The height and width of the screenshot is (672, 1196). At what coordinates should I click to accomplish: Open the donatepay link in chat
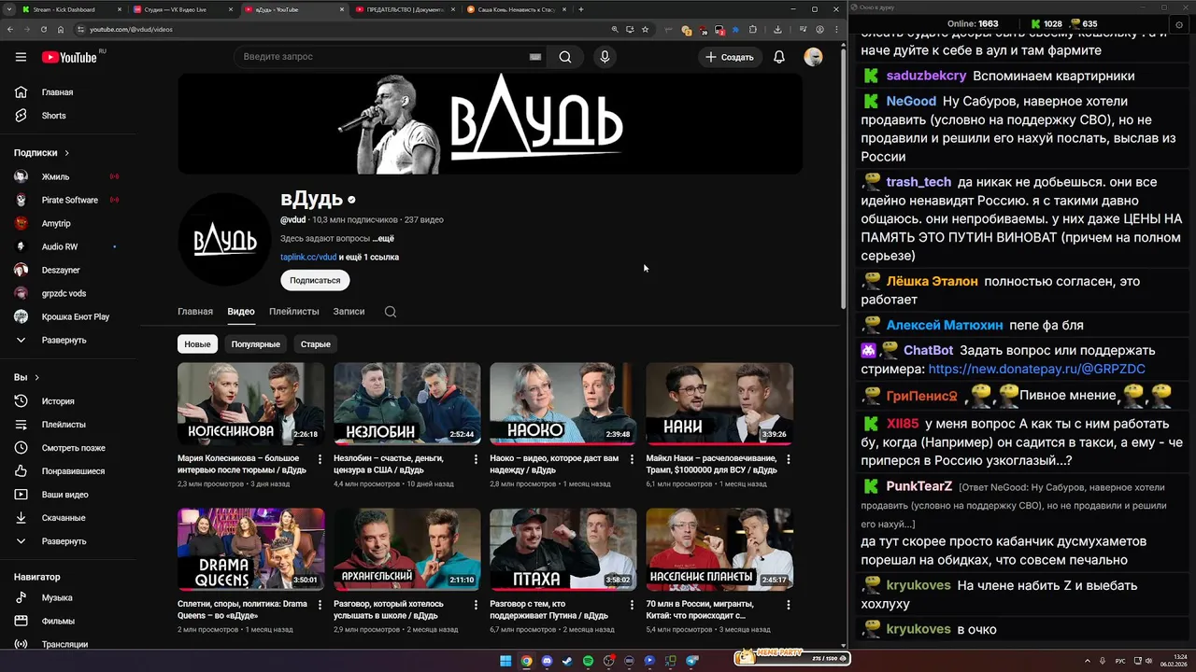coord(1037,369)
